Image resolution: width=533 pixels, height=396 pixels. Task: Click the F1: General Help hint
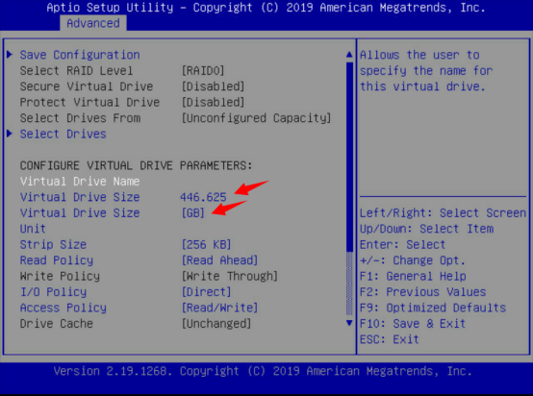point(413,276)
